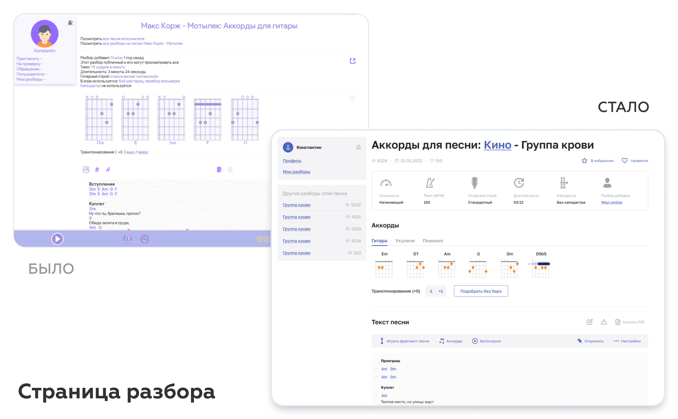
Task: Click the bell icon in the old design sidebar
Action: 70,23
